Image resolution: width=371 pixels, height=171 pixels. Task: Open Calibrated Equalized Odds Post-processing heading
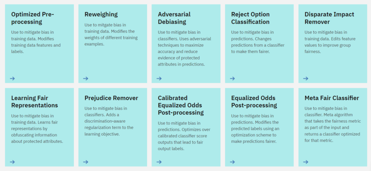pyautogui.click(x=181, y=105)
